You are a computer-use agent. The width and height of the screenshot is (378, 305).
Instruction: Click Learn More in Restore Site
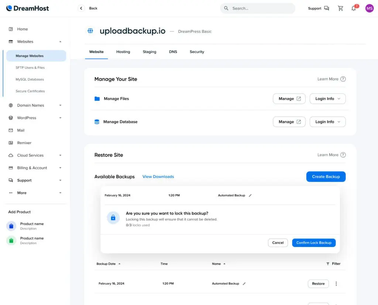click(328, 155)
